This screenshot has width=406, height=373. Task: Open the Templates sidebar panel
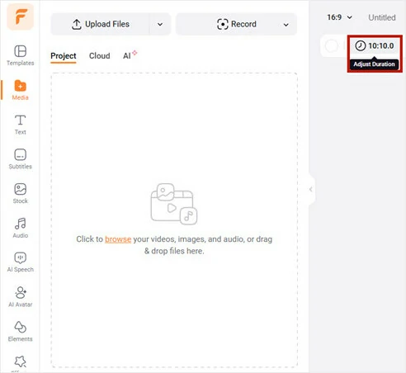click(x=20, y=55)
